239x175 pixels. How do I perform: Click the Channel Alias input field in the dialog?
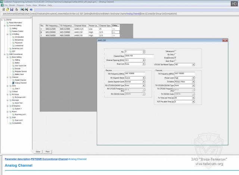(139, 56)
